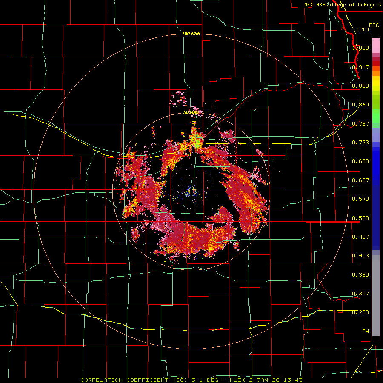
Task: Click the TH label on the scale
Action: [366, 331]
